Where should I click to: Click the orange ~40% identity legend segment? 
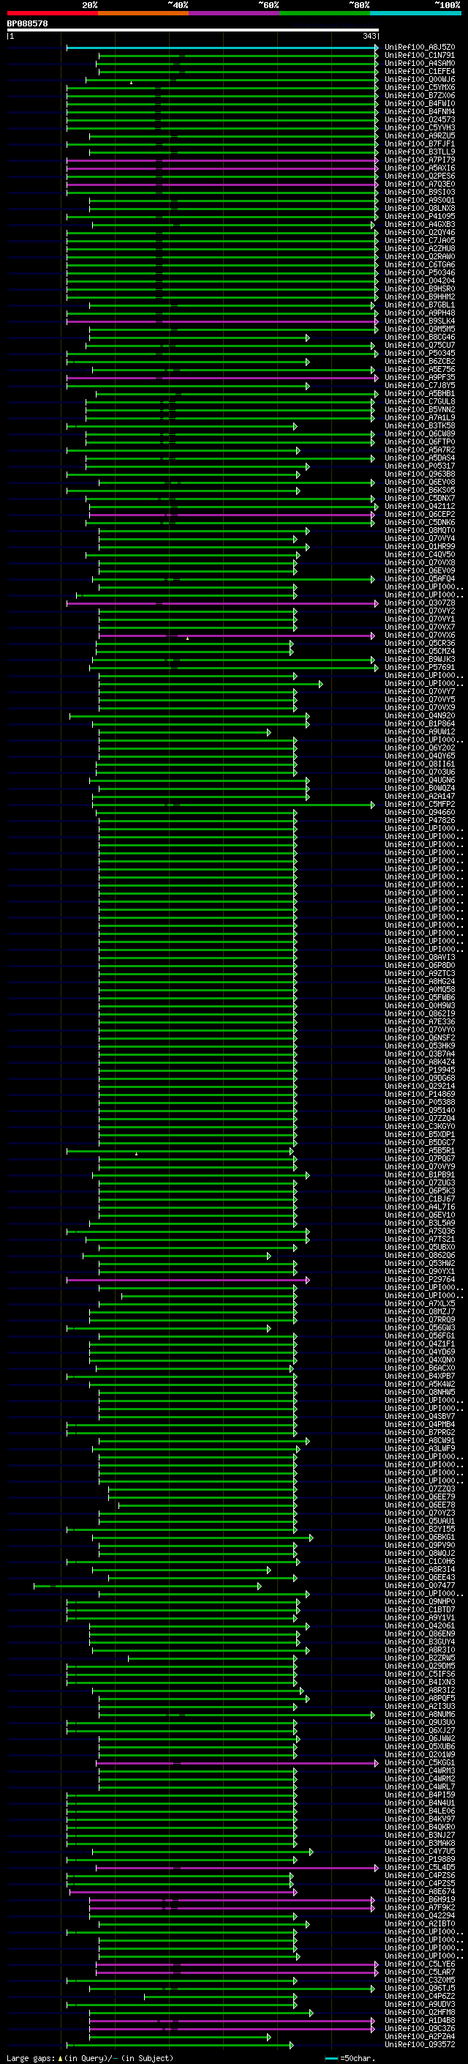pos(143,13)
